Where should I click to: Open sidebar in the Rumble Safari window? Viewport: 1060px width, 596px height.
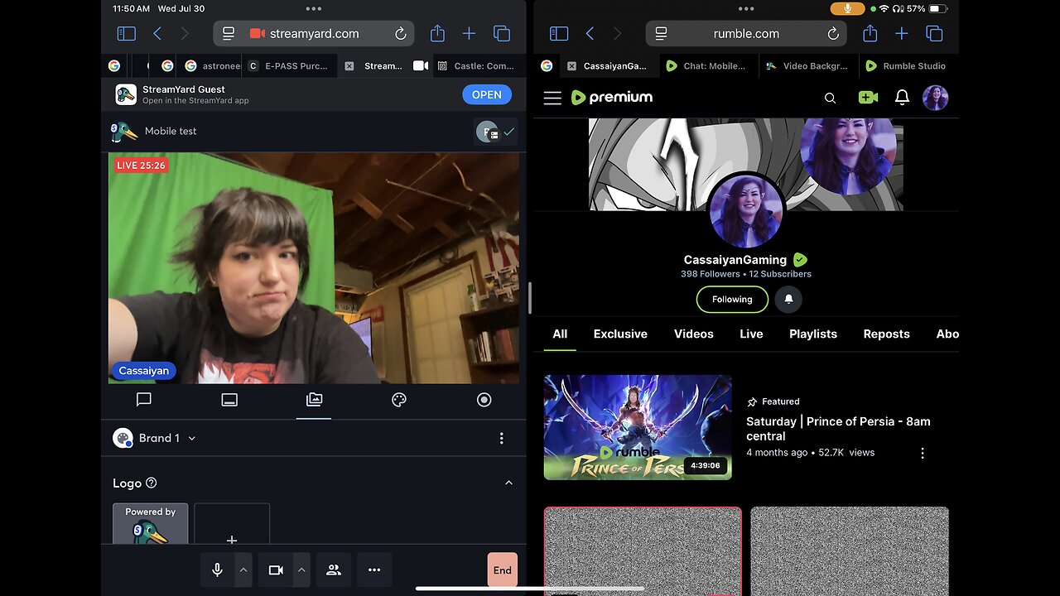(559, 34)
